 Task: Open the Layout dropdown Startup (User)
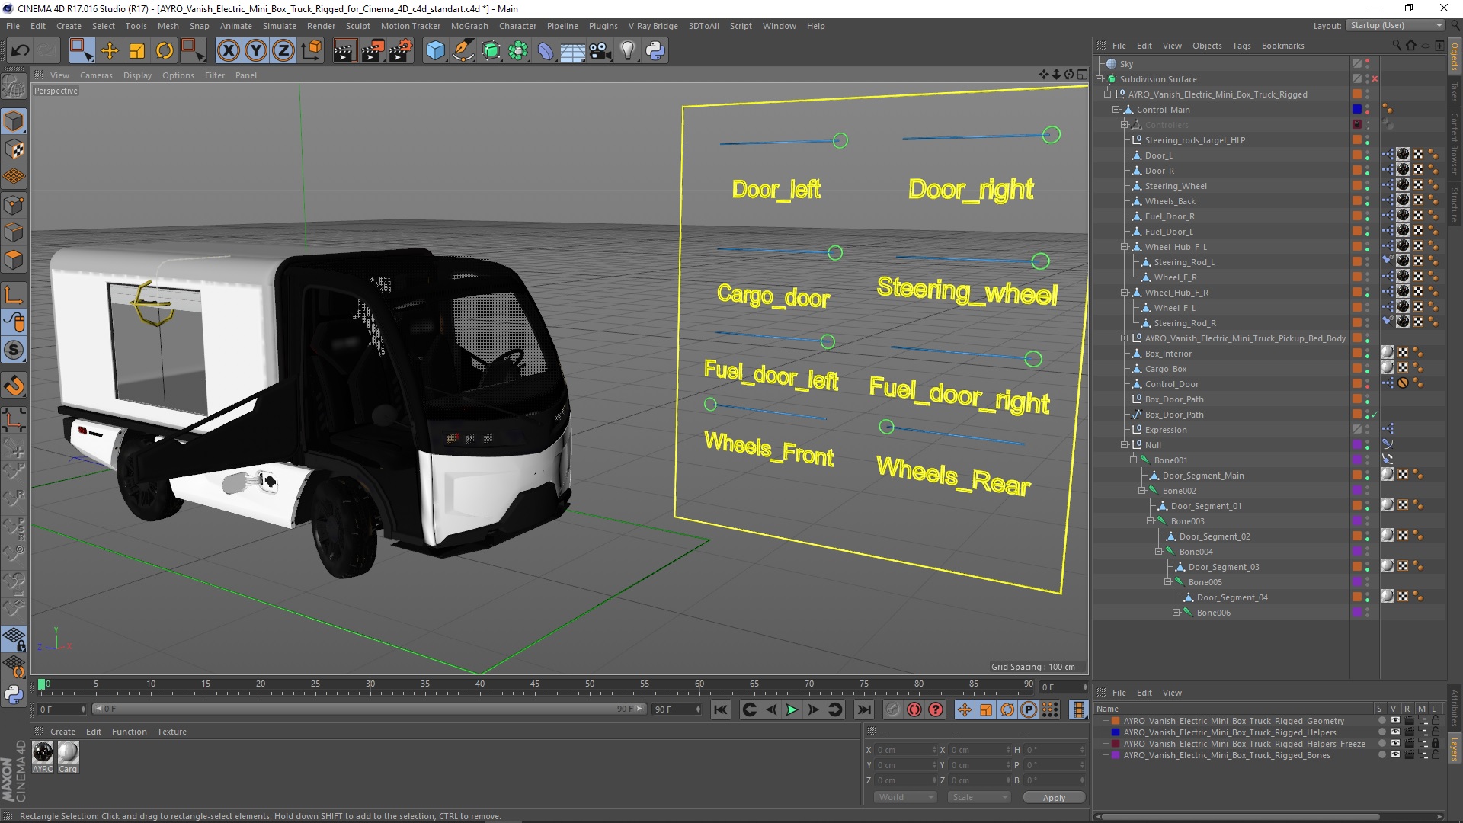[1396, 25]
